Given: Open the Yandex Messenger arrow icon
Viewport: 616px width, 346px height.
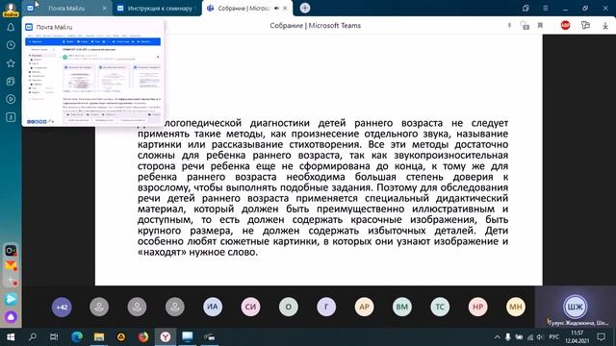Looking at the screenshot, I should pyautogui.click(x=11, y=299).
